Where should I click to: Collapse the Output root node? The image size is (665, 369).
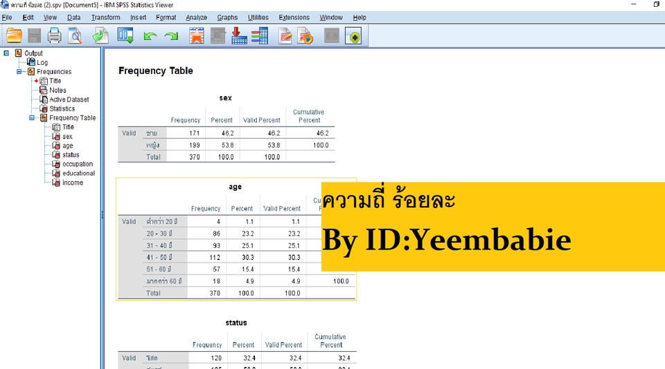[x=6, y=53]
